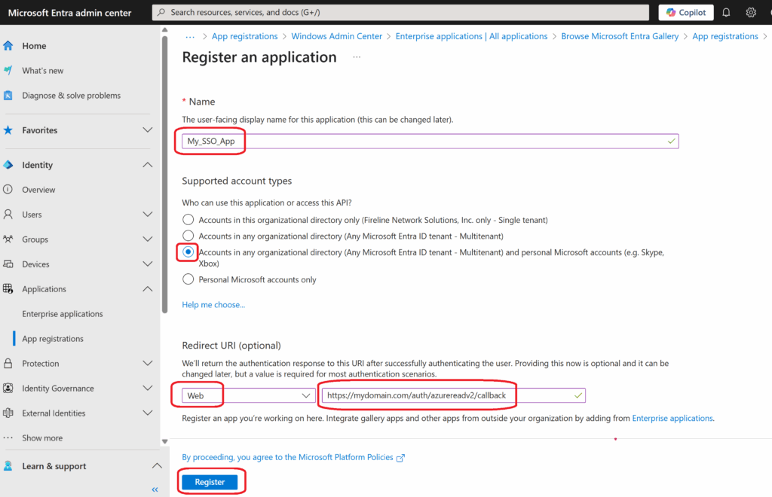Click the Microsoft Entra admin center title

coord(70,13)
